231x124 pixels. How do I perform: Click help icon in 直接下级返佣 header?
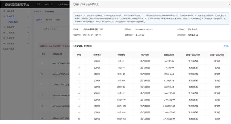point(199,55)
